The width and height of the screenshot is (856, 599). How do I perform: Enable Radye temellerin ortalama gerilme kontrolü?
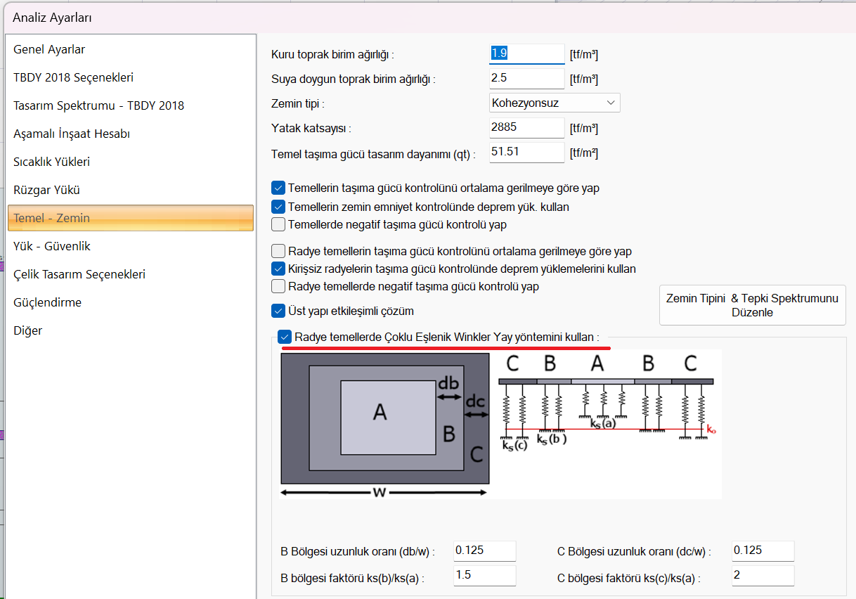pos(278,251)
